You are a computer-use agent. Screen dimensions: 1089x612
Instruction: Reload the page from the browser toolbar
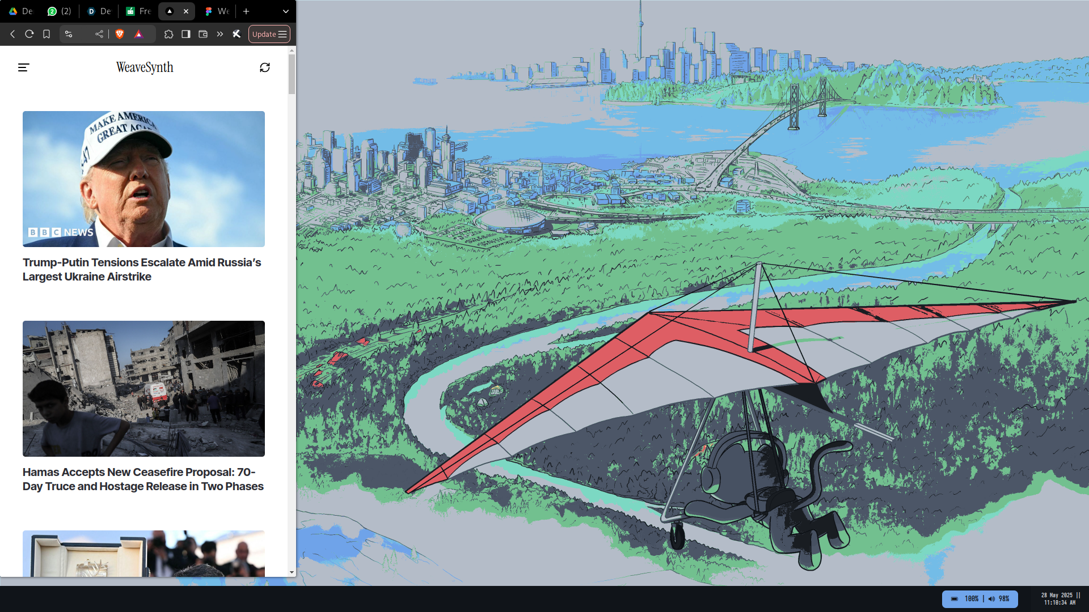coord(29,34)
